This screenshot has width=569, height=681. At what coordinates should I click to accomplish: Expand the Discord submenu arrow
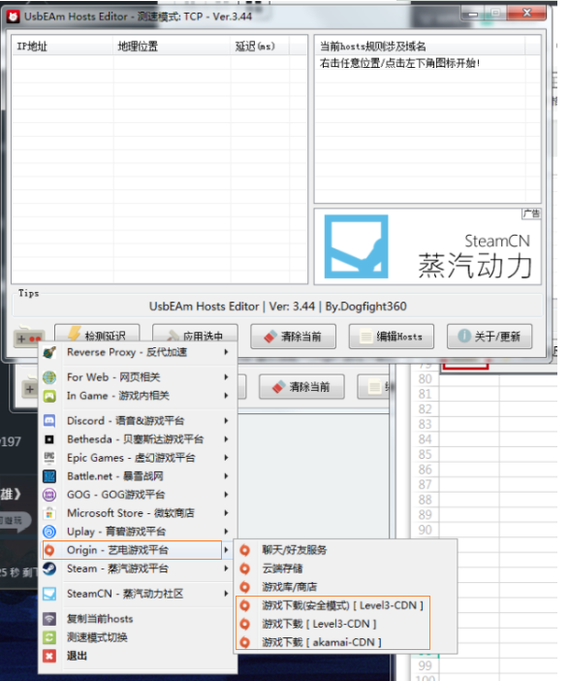[x=226, y=420]
